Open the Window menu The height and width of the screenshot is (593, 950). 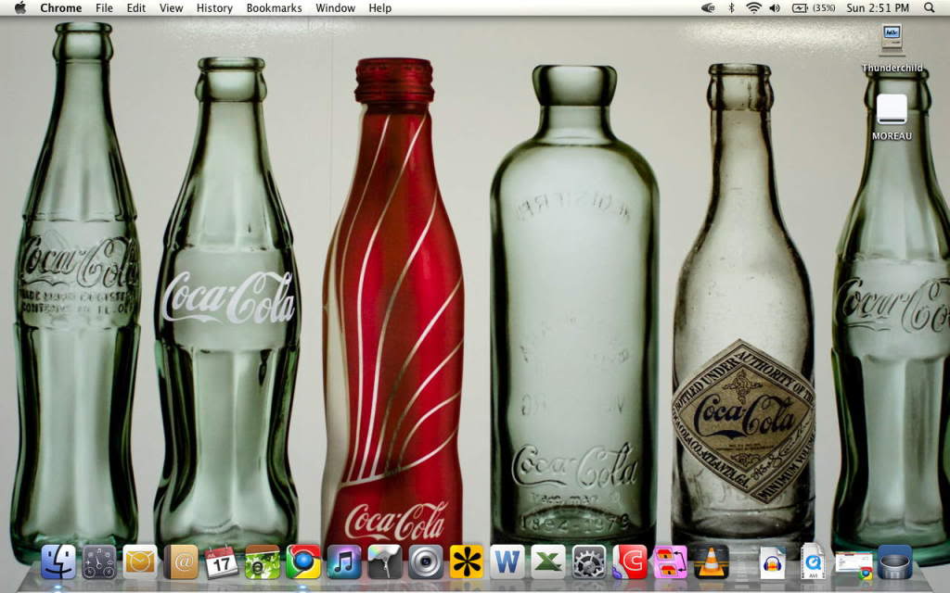coord(335,7)
